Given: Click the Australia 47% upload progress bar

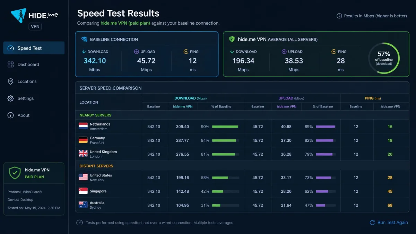Looking at the screenshot, I should pyautogui.click(x=326, y=205).
